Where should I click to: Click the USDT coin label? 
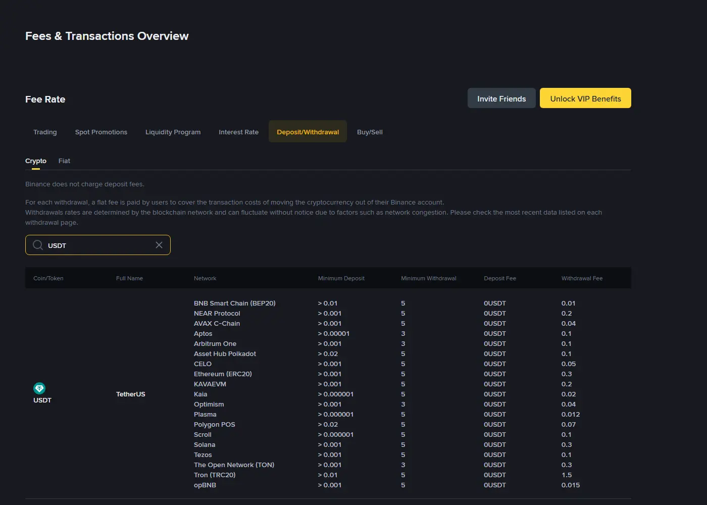coord(42,400)
